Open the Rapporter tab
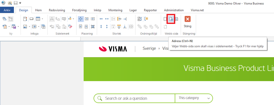The image size is (274, 105). pos(151,10)
